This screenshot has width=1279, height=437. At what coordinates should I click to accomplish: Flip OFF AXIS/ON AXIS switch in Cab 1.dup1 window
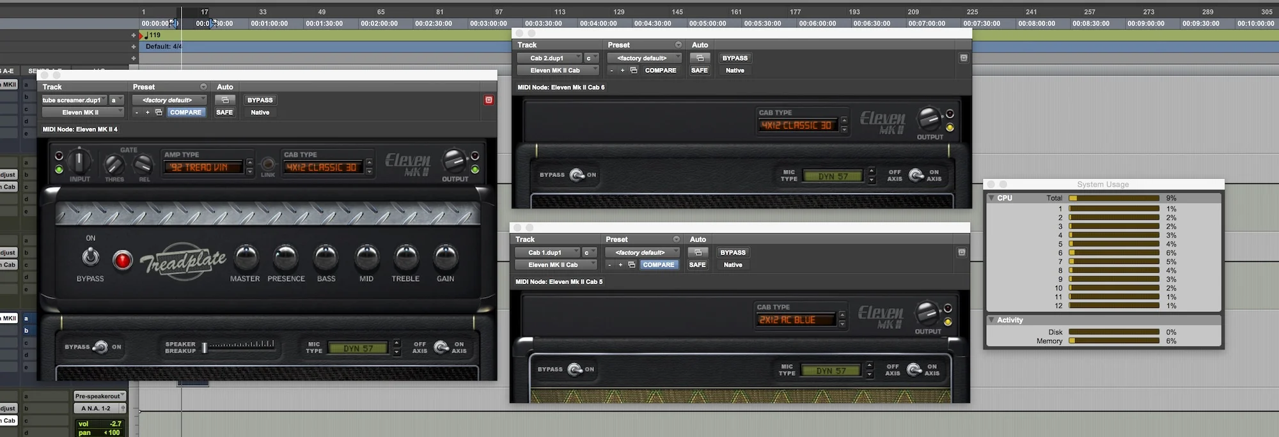[914, 369]
